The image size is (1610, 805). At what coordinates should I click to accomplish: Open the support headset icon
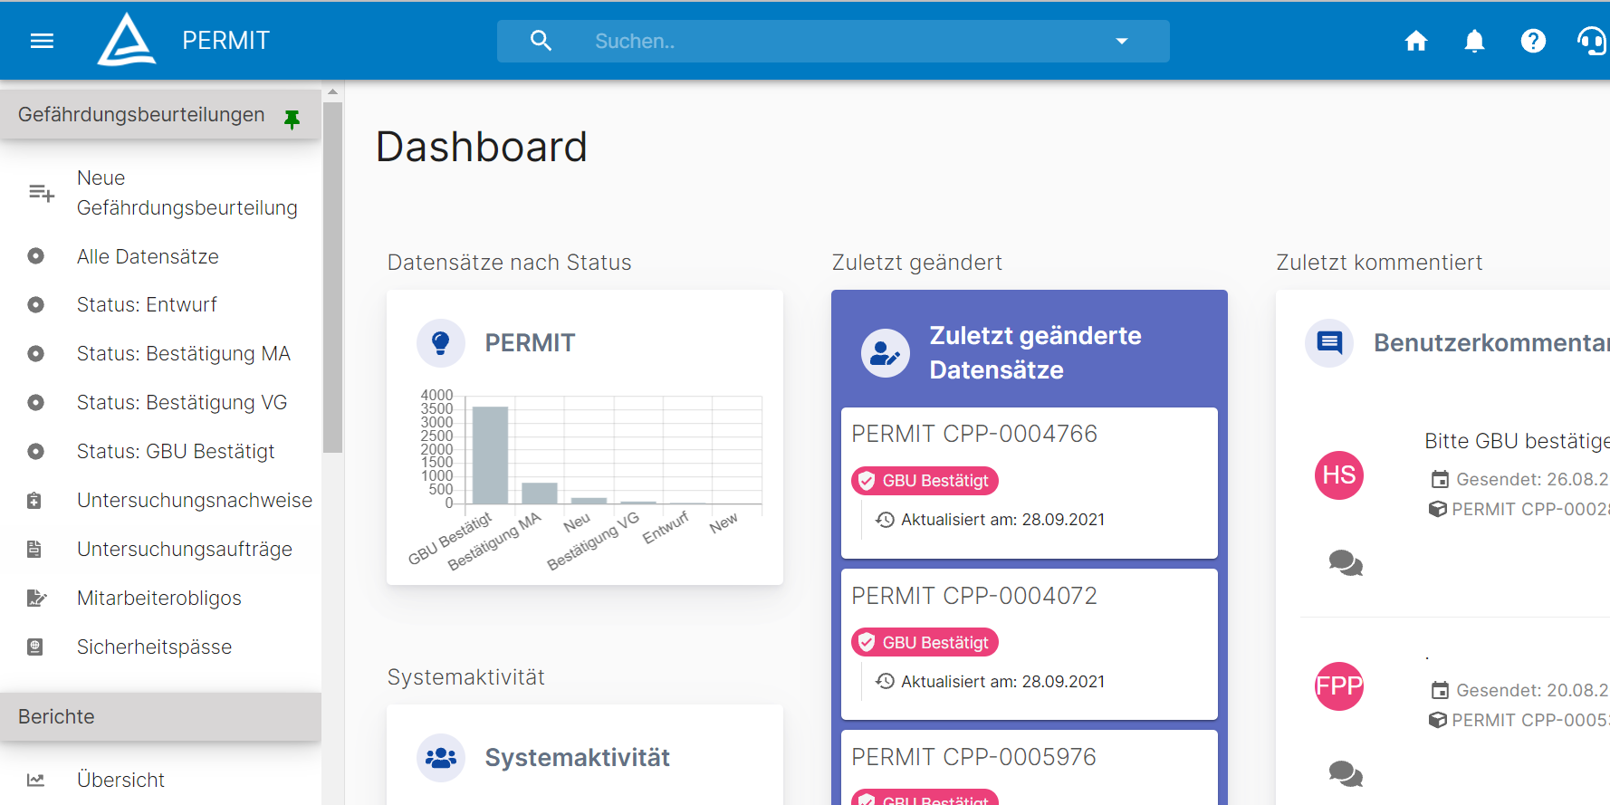[1592, 41]
